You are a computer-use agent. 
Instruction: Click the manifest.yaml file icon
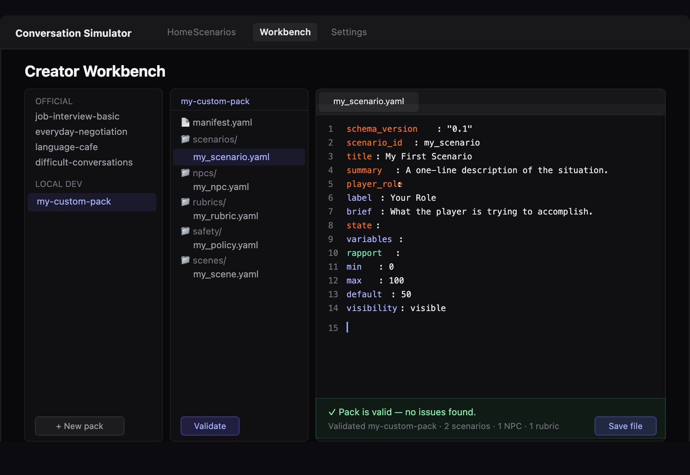point(186,122)
